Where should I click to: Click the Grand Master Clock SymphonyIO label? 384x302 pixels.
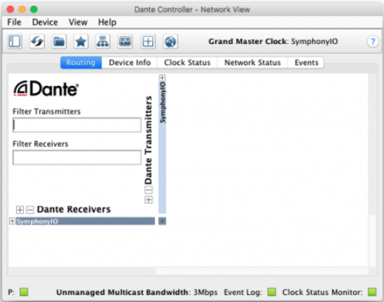[x=273, y=41]
